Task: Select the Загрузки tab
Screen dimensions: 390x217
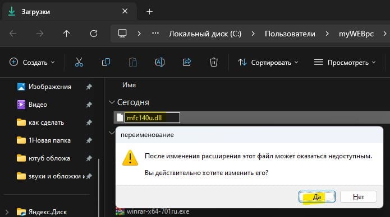Action: pos(69,11)
